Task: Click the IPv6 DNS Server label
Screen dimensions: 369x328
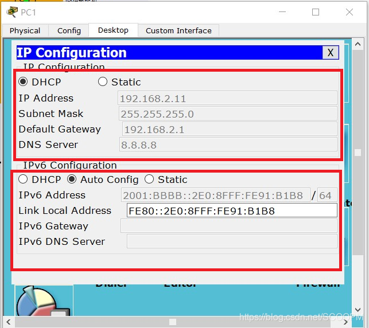Action: pyautogui.click(x=61, y=241)
